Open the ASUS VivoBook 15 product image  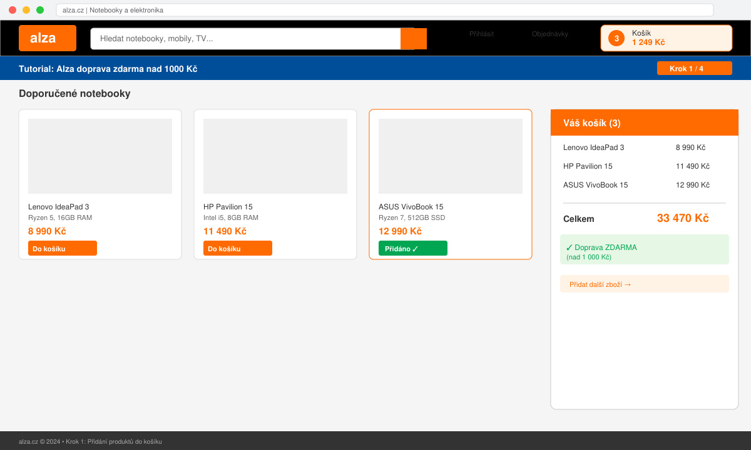(451, 156)
